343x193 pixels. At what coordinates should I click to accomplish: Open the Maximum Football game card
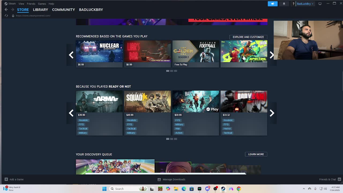click(196, 54)
